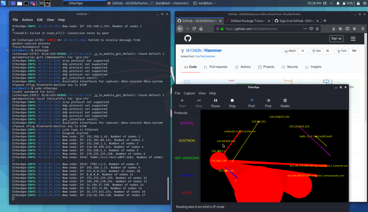Click the volume icon in system tray
This screenshot has height=212, width=368.
[332, 3]
